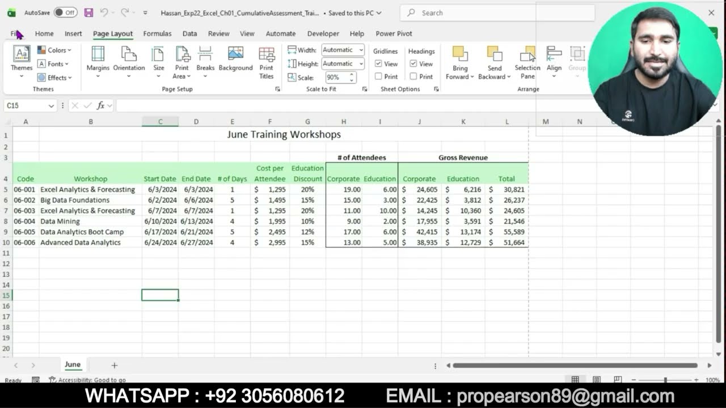Click the Insert Function fx icon
Screen dimensions: 726x408
pos(100,105)
